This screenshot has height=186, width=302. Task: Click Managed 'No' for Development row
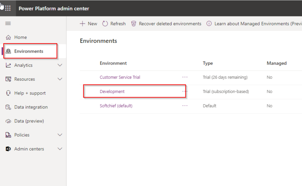pyautogui.click(x=269, y=92)
